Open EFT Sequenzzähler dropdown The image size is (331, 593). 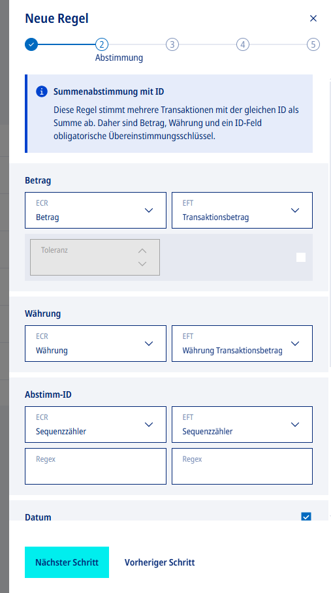click(242, 425)
